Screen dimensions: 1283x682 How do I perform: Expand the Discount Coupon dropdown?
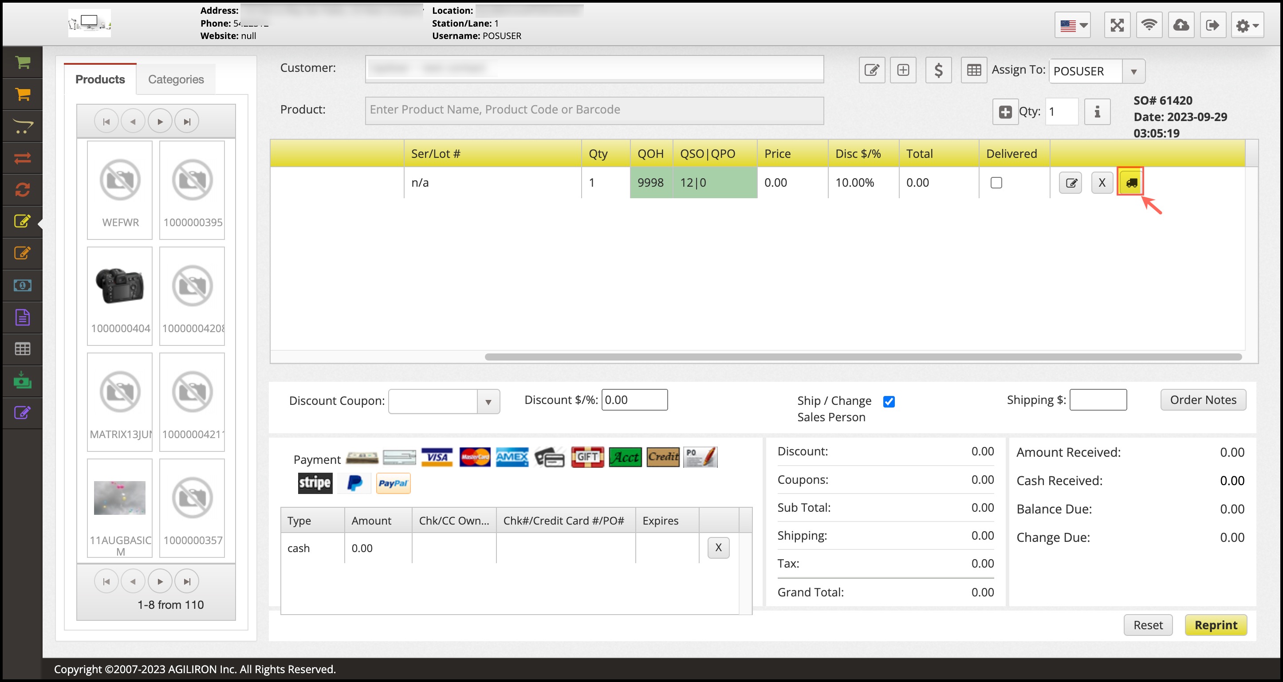coord(488,402)
